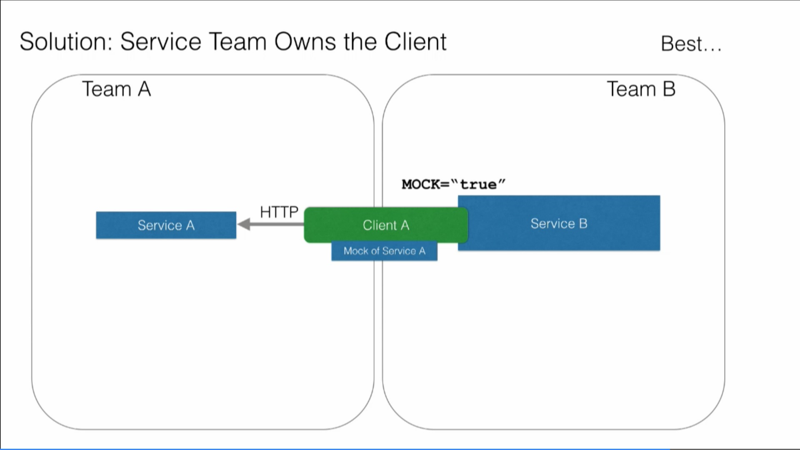The image size is (800, 450).
Task: Click the quoted value true after MOCK
Action: pyautogui.click(x=478, y=184)
